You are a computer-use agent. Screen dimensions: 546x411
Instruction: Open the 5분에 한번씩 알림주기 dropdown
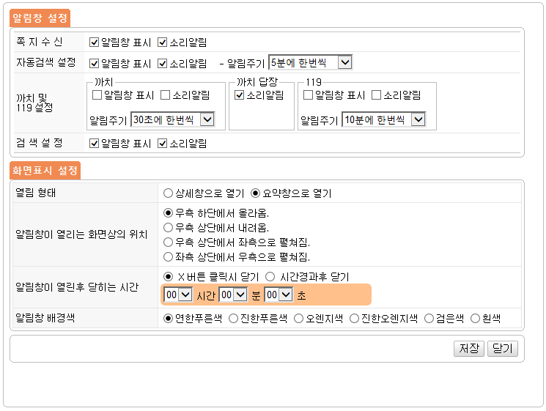pos(310,63)
